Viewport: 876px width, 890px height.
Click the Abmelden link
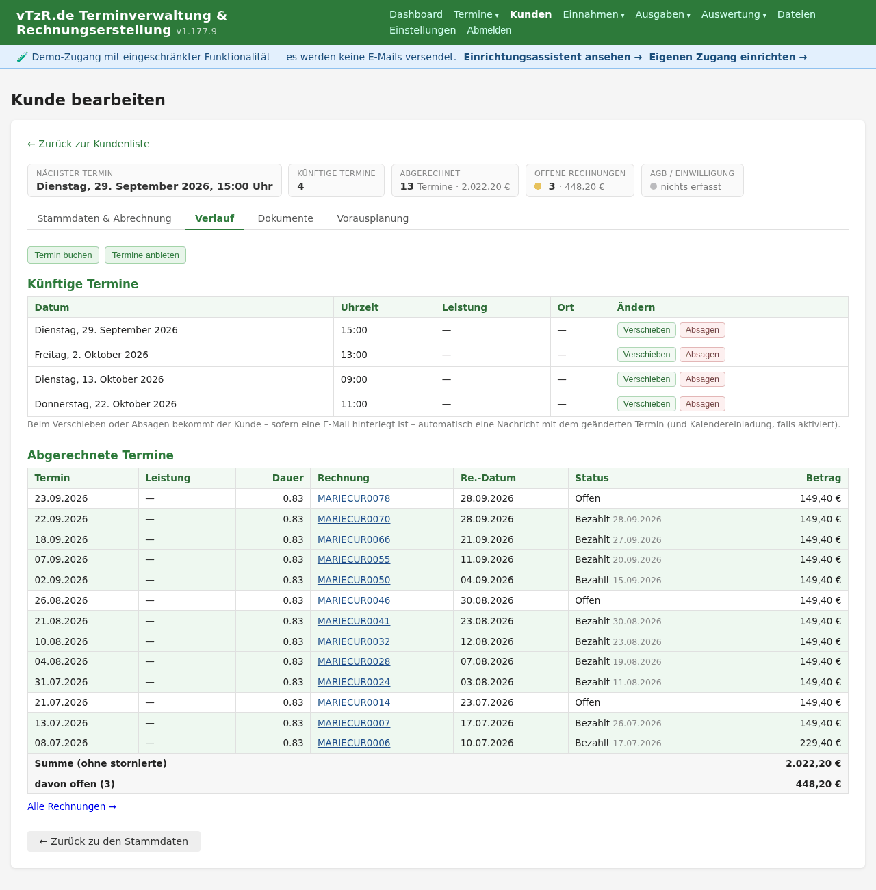click(x=489, y=30)
